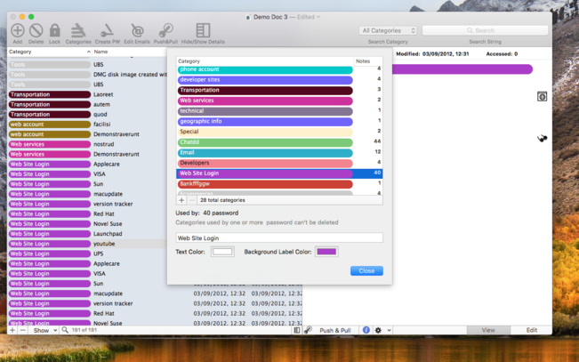Sort by the Category column header
This screenshot has width=579, height=362.
[50, 52]
